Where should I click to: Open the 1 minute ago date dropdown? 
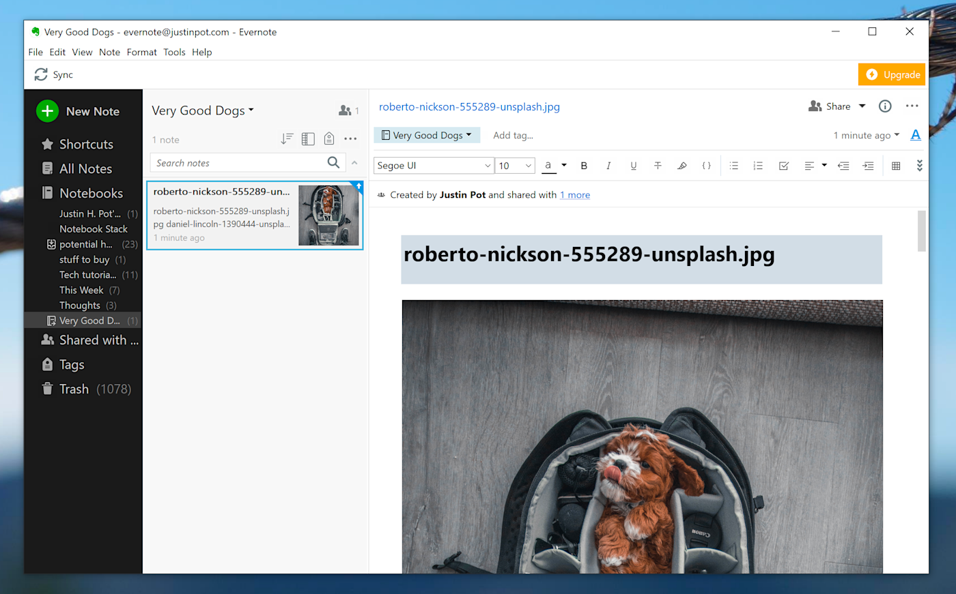click(x=867, y=135)
